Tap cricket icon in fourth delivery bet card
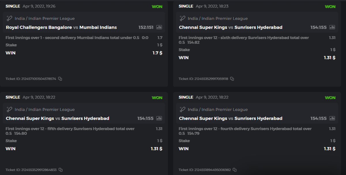 coord(182,109)
